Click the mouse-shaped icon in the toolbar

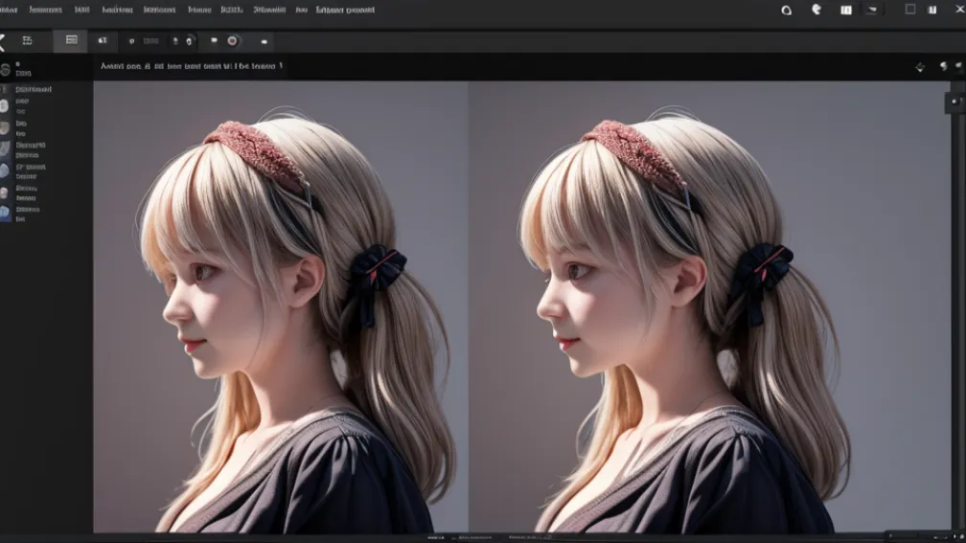coord(189,41)
